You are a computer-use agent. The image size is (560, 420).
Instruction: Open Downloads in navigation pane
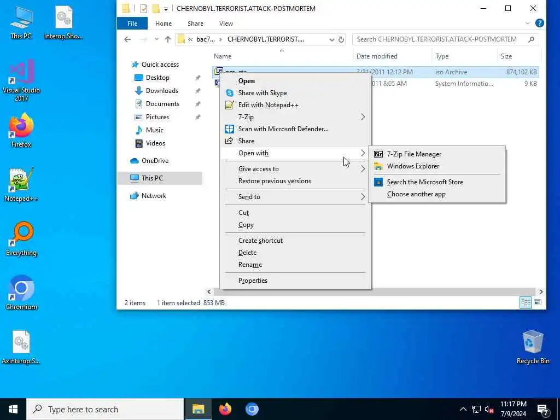coord(162,91)
